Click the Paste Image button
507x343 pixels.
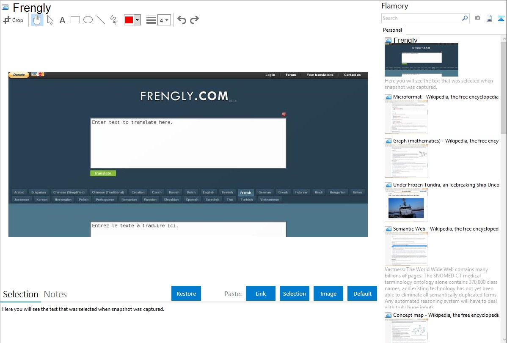328,294
